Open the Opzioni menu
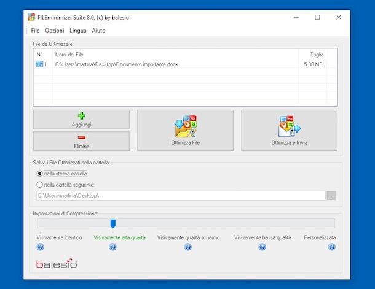Screen dimensions: 375x289 pyautogui.click(x=55, y=31)
